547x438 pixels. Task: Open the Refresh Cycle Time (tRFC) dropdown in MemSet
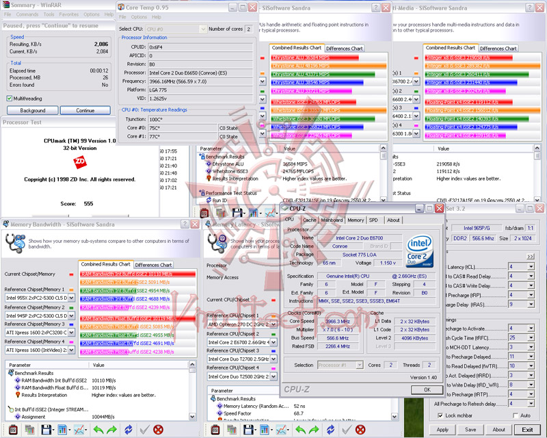531,338
